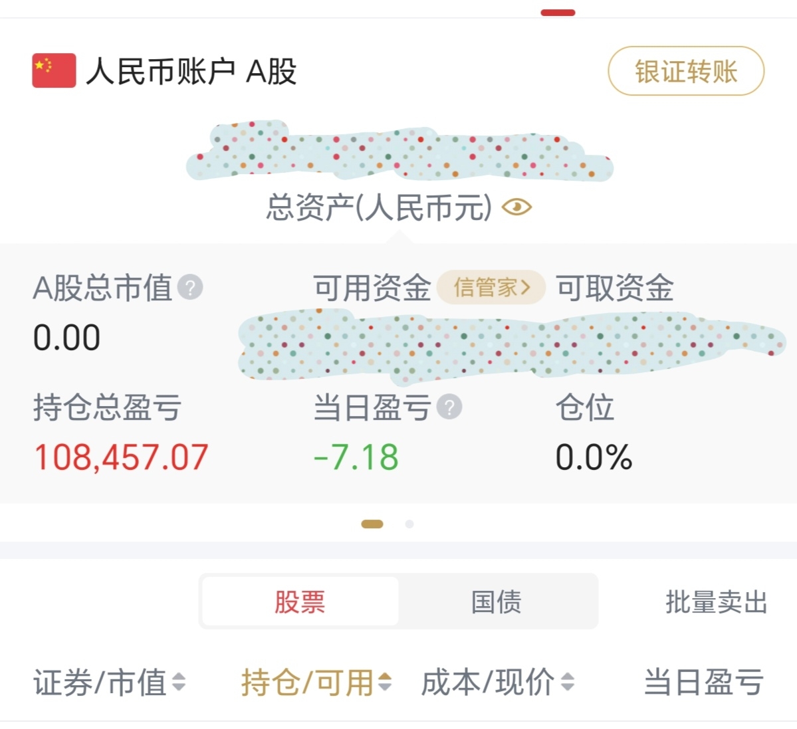Toggle total assets visibility eye icon

[x=516, y=207]
